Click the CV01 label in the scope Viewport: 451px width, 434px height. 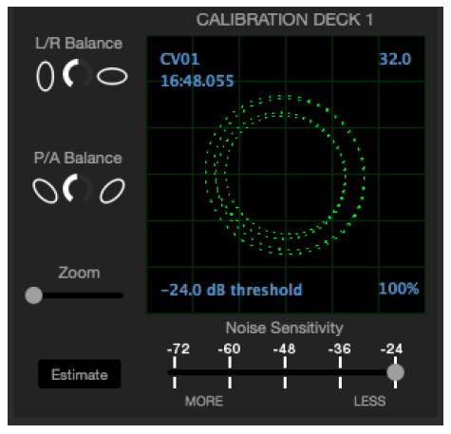click(179, 59)
